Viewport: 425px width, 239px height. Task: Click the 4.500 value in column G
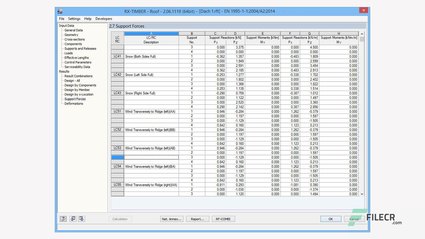tap(309, 47)
